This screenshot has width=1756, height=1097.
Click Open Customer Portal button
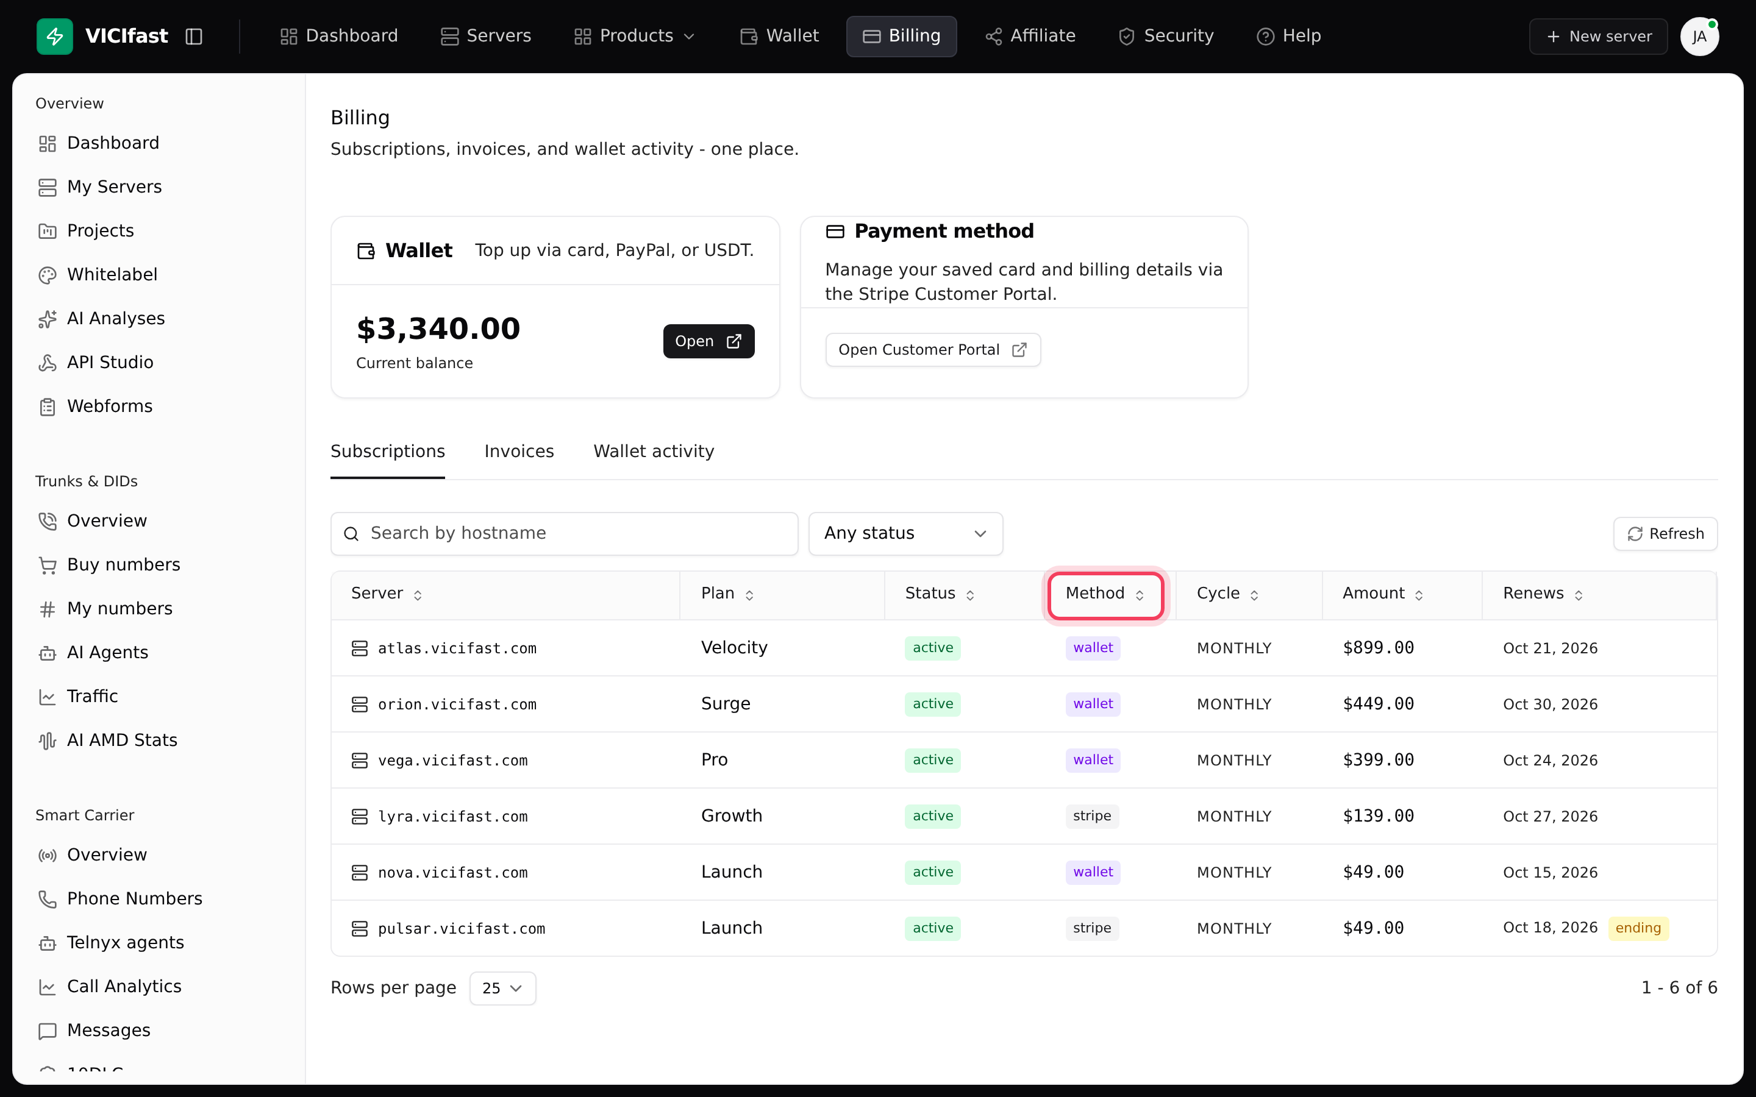pos(932,350)
